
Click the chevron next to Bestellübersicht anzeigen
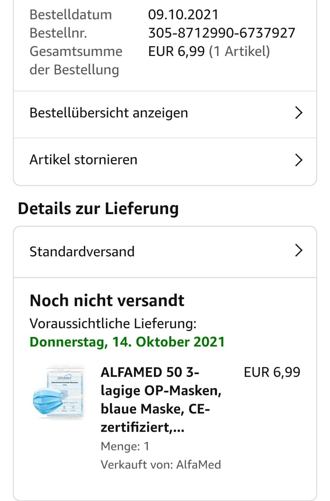[x=299, y=113]
